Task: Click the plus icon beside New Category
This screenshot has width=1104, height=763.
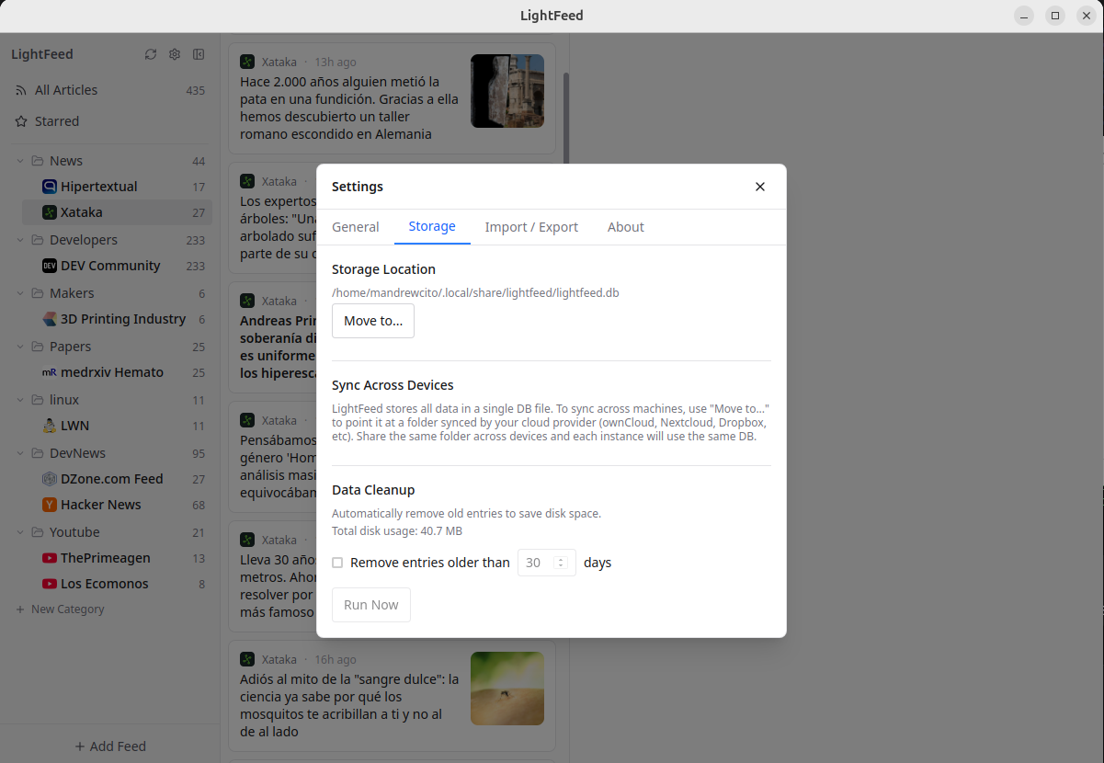Action: pos(20,609)
